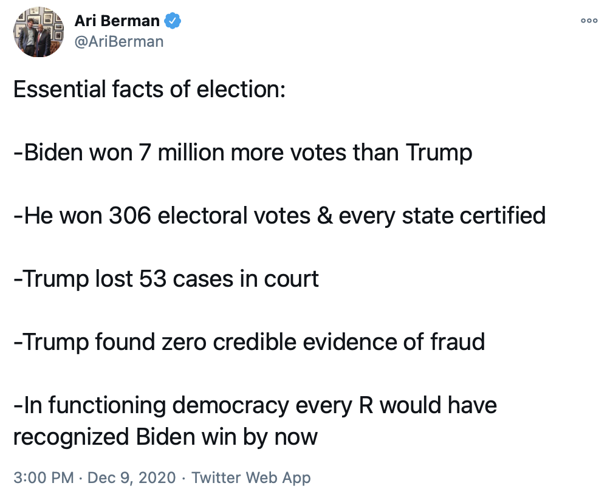Open the tweet's more options menu

coord(589,20)
